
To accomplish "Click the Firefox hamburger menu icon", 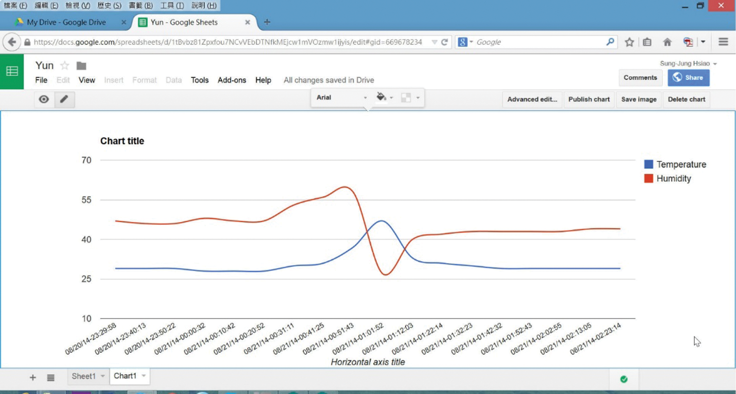I will click(x=723, y=42).
